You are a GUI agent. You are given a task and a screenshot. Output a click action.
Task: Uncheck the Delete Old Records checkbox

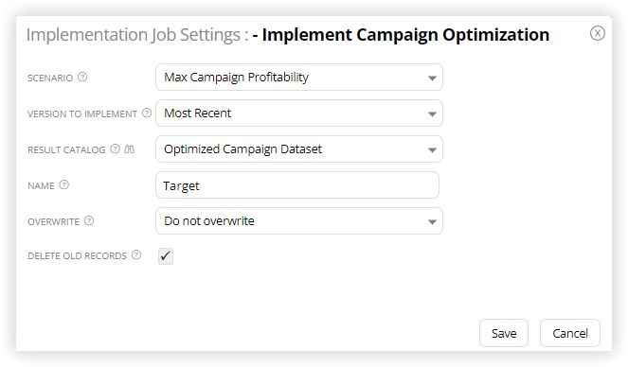coord(166,256)
